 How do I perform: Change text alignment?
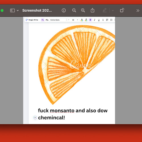[x=107, y=20]
